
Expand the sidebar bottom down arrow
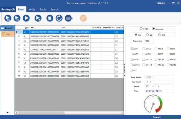8,113
